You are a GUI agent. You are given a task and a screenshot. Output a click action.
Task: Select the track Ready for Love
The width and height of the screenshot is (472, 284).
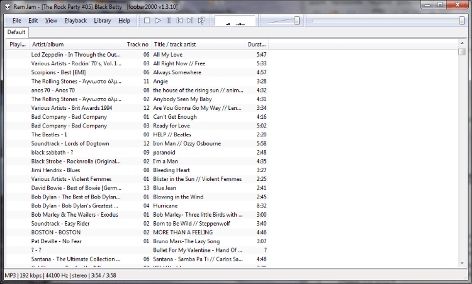click(x=172, y=126)
